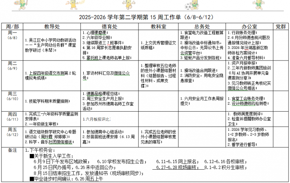Click the painter mascot with palette
The height and width of the screenshot is (183, 290).
tap(21, 4)
